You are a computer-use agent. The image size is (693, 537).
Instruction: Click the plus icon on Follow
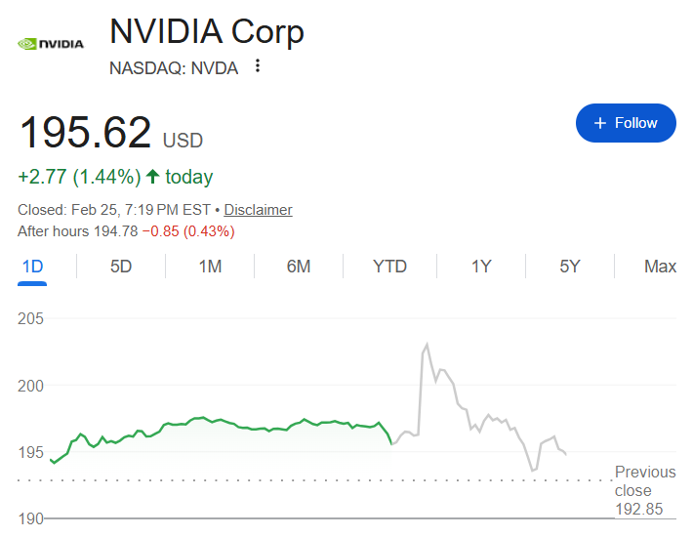tap(600, 123)
